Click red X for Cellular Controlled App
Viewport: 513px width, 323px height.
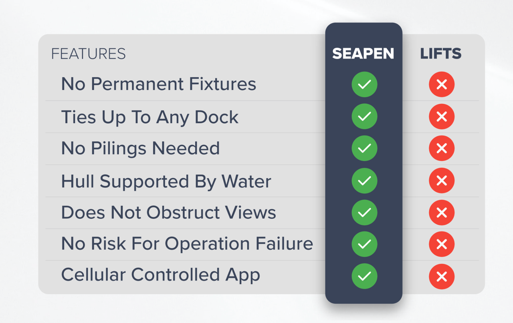pos(442,276)
